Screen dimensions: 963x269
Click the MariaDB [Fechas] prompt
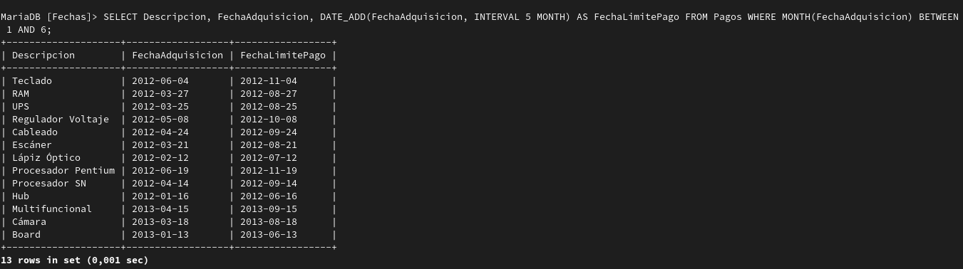coord(49,16)
